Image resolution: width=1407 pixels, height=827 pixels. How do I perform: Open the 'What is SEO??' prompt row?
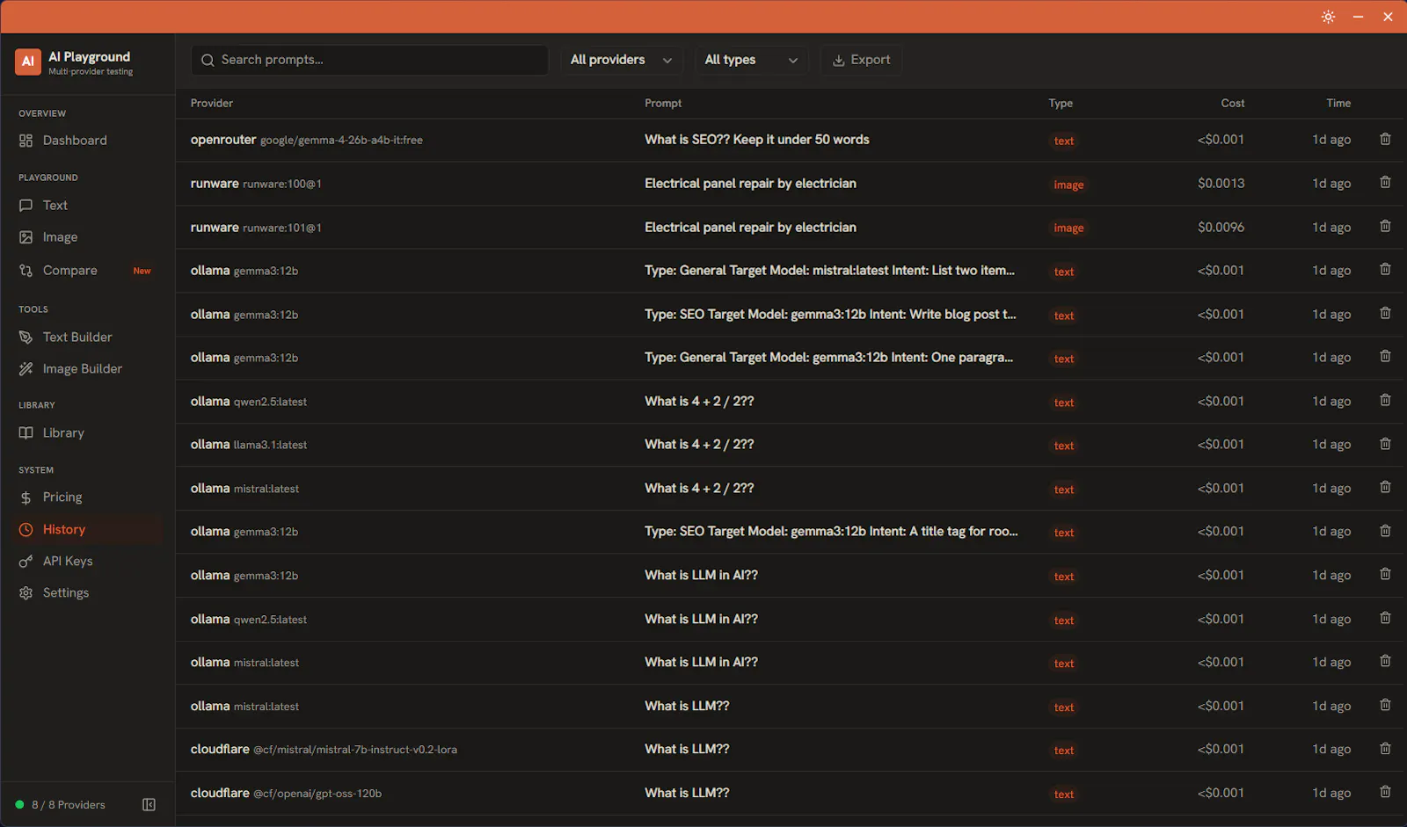point(791,140)
